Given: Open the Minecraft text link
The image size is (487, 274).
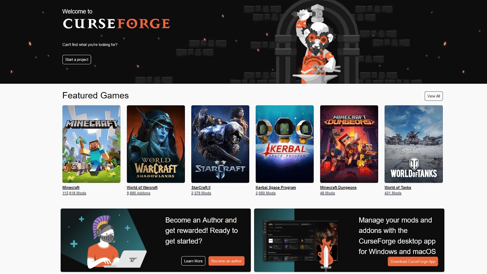Looking at the screenshot, I should [71, 188].
